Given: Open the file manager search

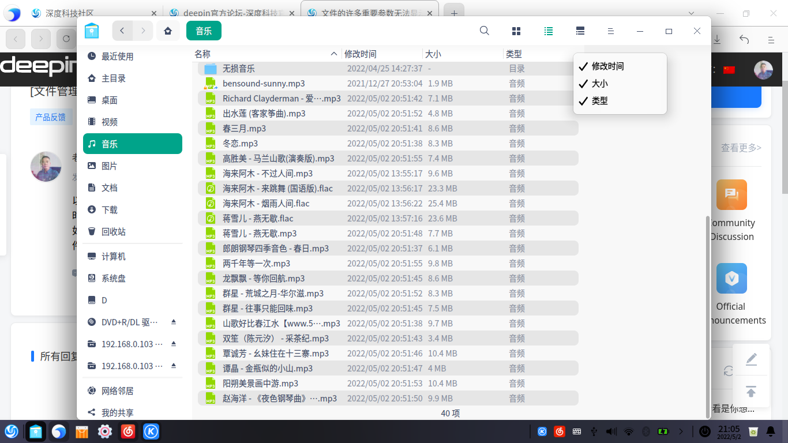Looking at the screenshot, I should (x=484, y=31).
